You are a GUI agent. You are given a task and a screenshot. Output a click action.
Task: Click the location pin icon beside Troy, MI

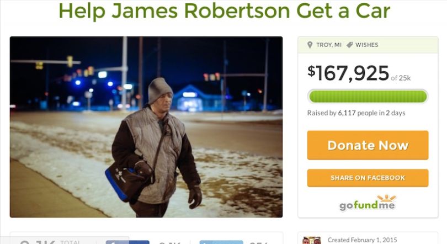click(310, 45)
